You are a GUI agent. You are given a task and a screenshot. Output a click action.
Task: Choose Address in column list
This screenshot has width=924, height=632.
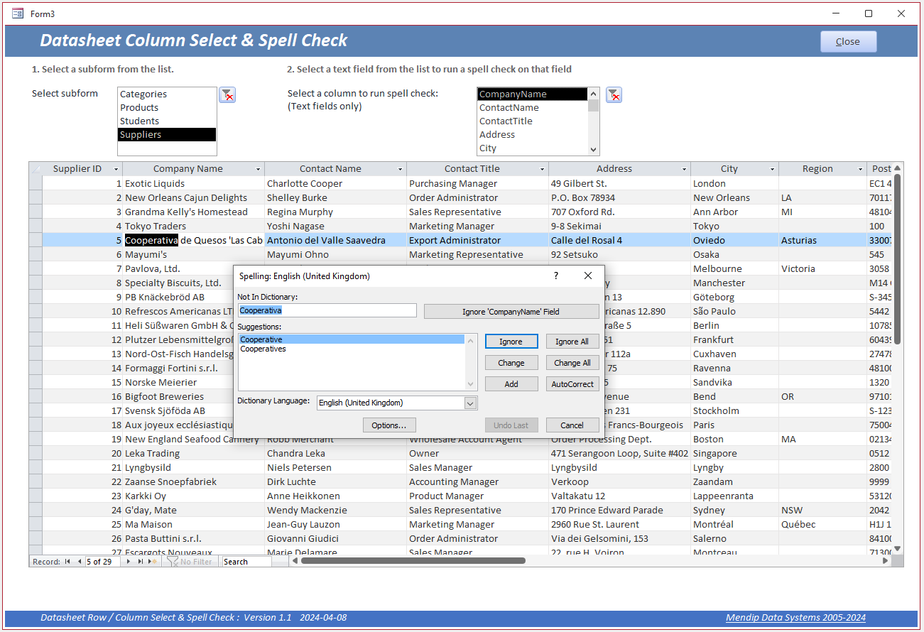pos(533,134)
